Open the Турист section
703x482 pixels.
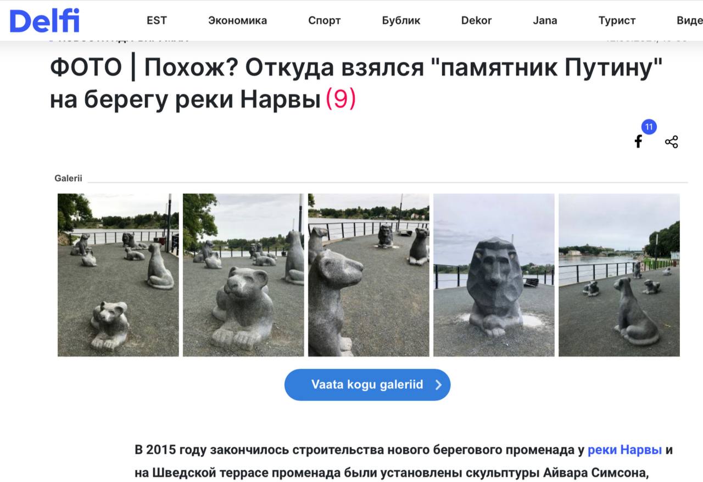(x=617, y=20)
